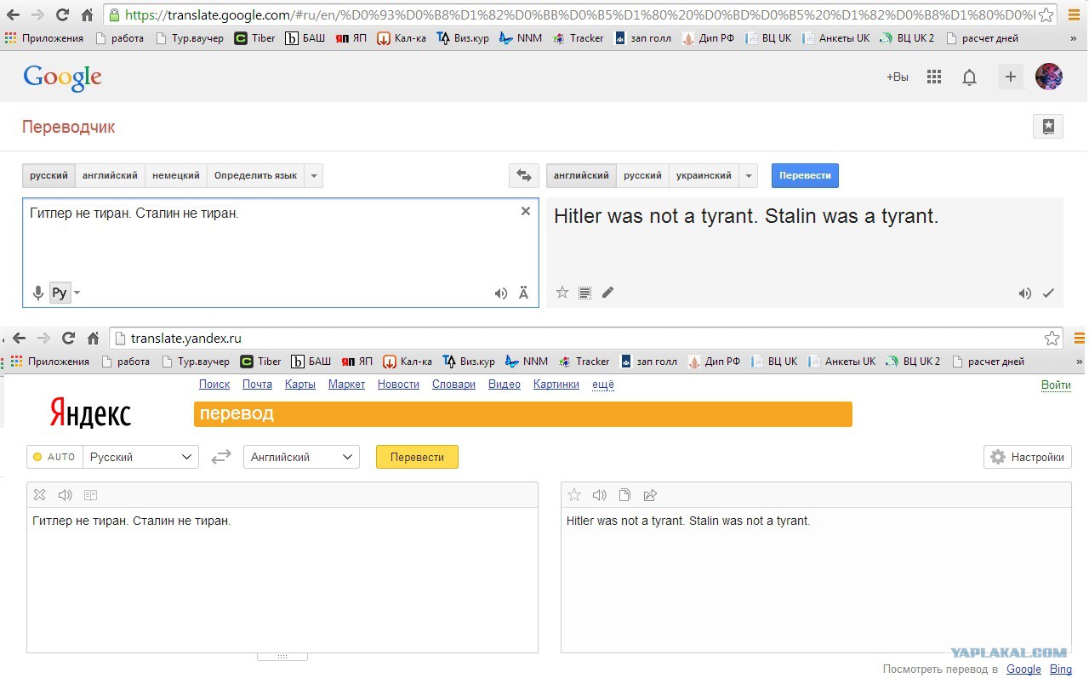Select украинский as the target language
This screenshot has width=1089, height=678.
(704, 176)
